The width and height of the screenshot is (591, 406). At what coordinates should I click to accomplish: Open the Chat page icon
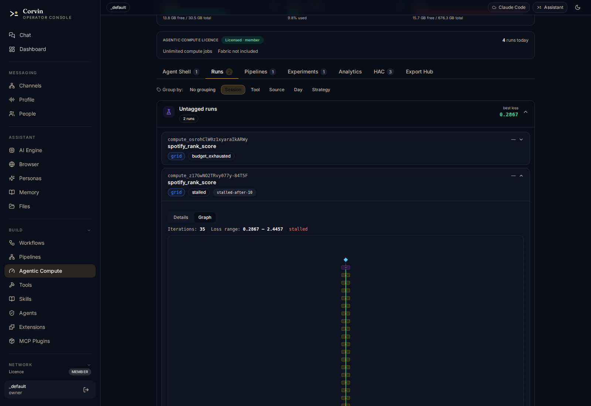pyautogui.click(x=12, y=35)
